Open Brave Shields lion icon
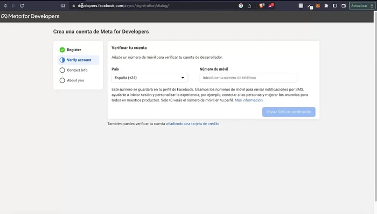 coord(262,5)
